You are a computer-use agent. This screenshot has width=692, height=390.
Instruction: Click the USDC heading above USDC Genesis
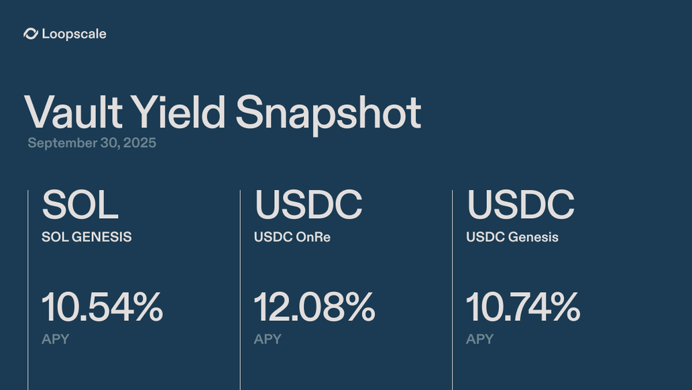tap(520, 205)
